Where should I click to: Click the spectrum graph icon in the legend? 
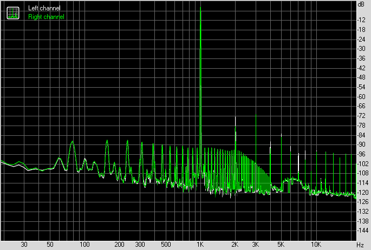pyautogui.click(x=13, y=13)
